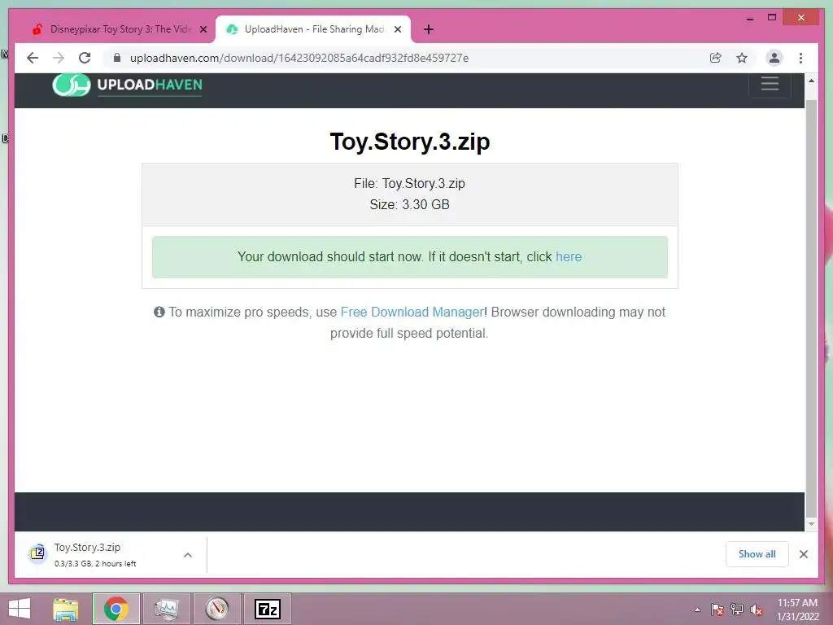Image resolution: width=833 pixels, height=625 pixels.
Task: Click the 'File: Toy.Story.3.zip' text
Action: 410,183
